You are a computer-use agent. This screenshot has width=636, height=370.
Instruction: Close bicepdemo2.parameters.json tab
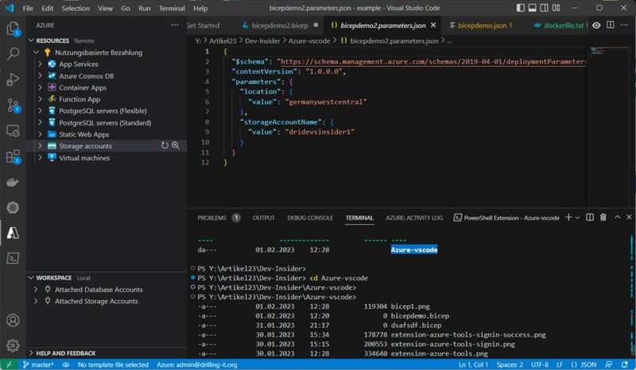[x=433, y=25]
